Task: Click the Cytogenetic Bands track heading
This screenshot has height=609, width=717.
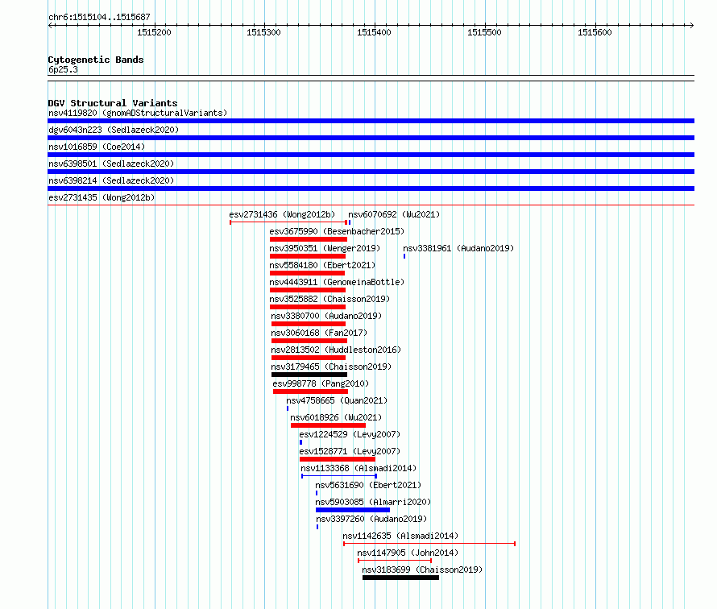Action: pos(96,60)
